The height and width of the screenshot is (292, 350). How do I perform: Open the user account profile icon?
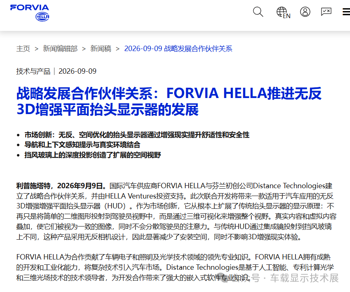tap(305, 12)
